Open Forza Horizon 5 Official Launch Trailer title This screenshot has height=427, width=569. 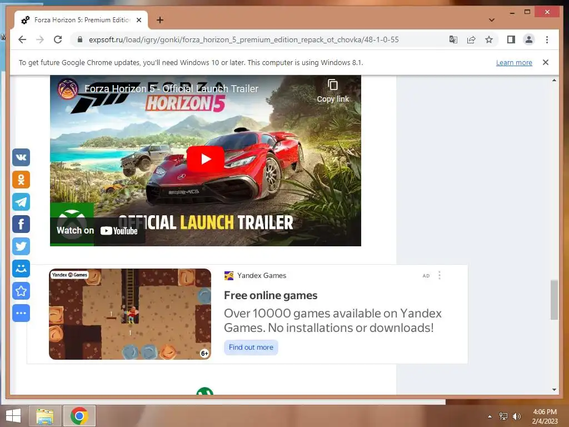[x=171, y=88]
